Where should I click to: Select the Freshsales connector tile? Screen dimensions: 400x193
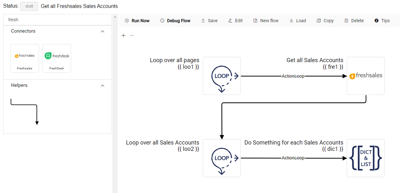click(x=25, y=58)
